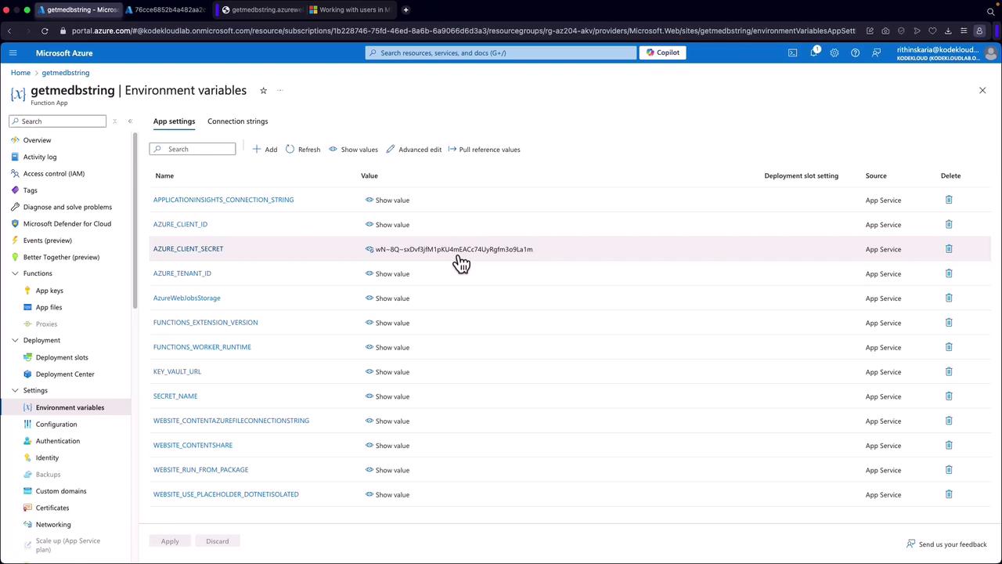This screenshot has height=564, width=1002.
Task: Collapse the Deployment section in sidebar
Action: tap(15, 341)
